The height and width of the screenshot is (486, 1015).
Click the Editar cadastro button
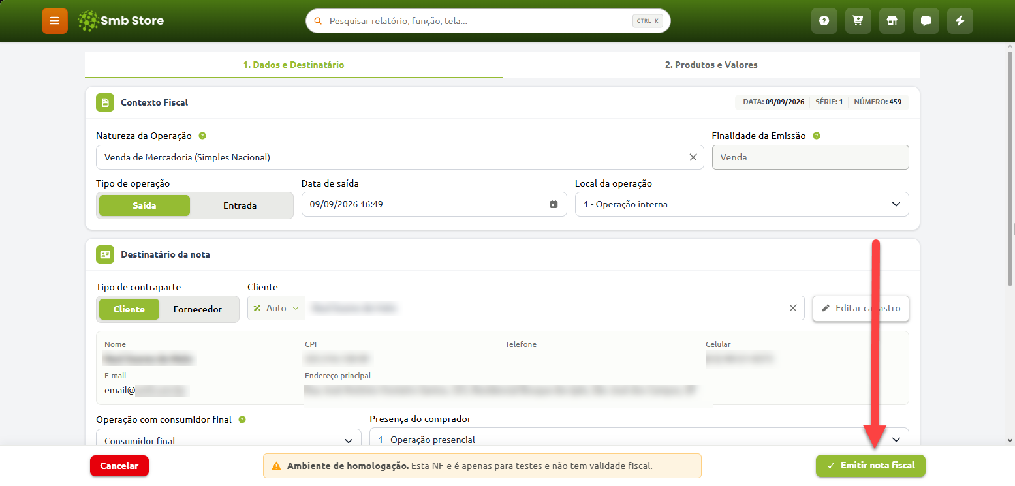point(861,309)
